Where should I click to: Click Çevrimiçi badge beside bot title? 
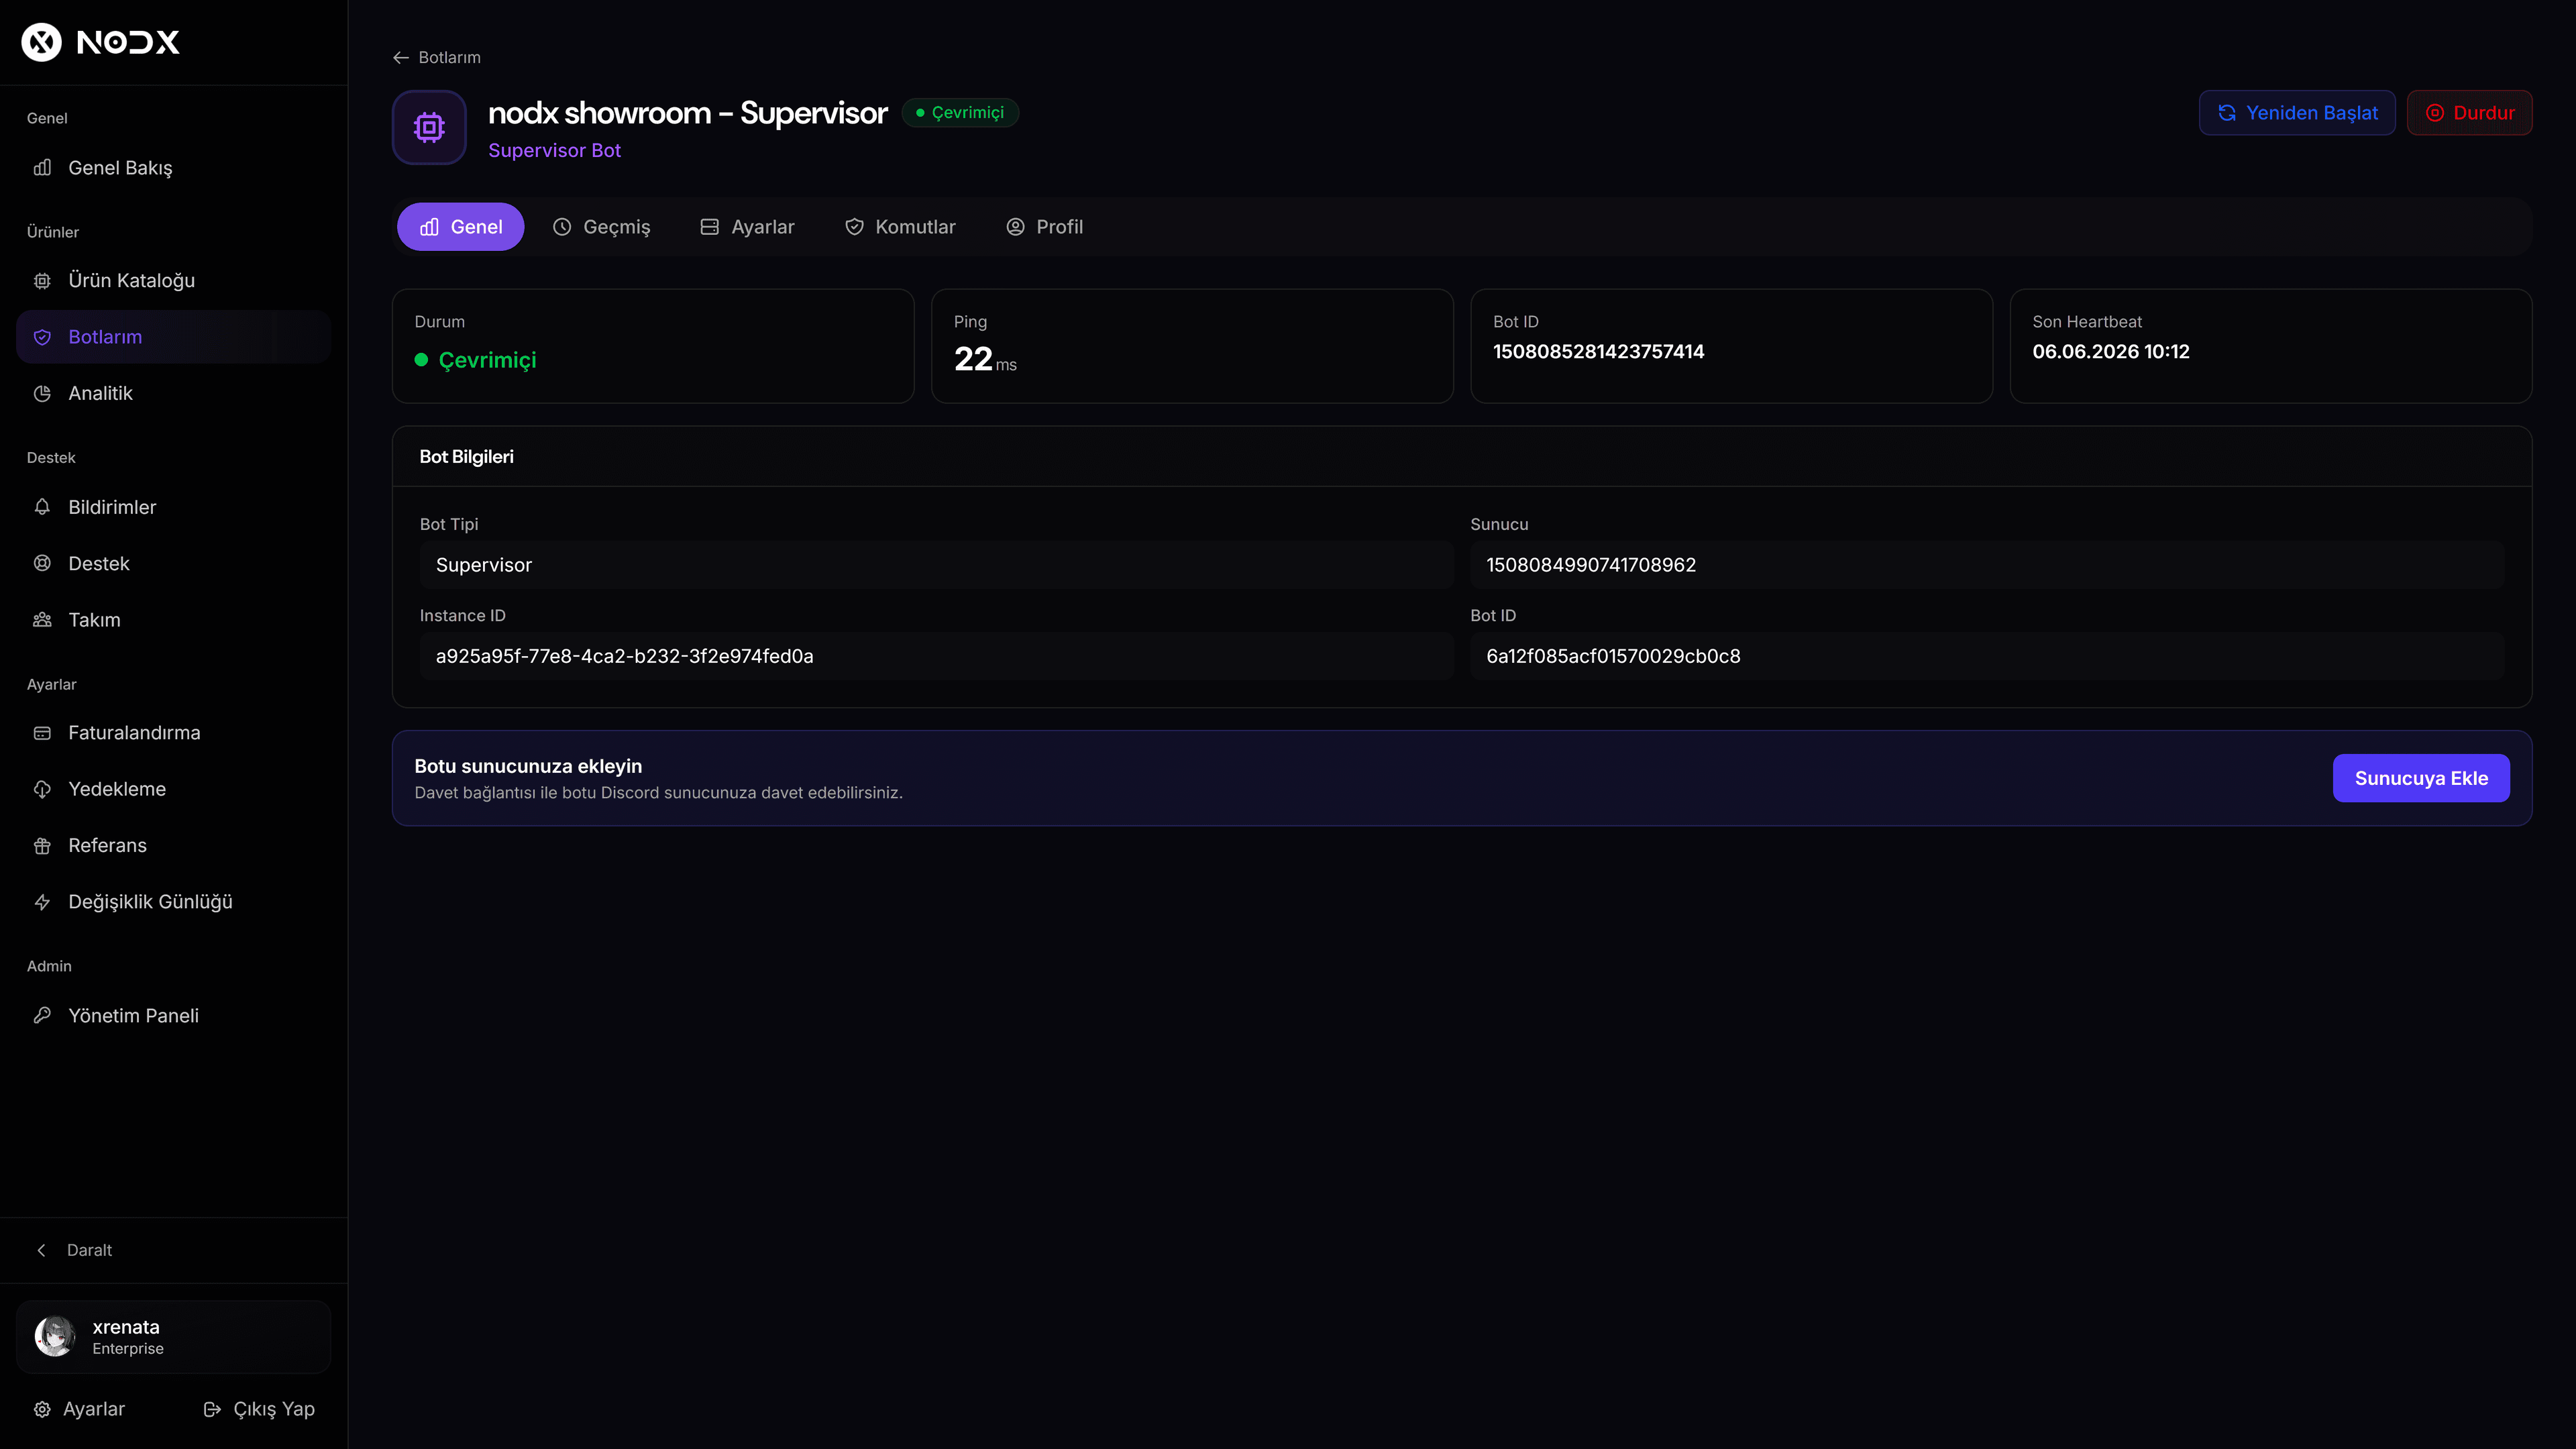(960, 113)
